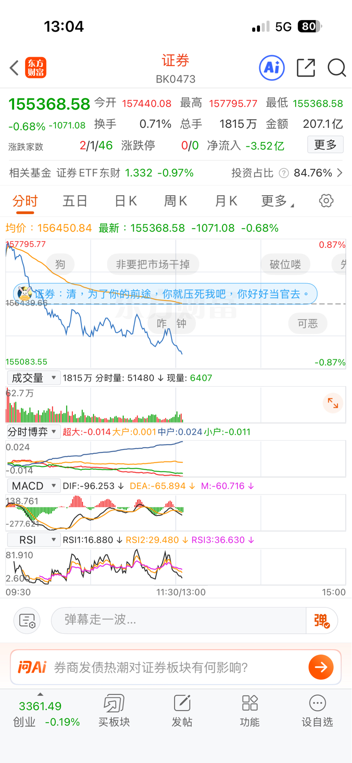
Task: Tap the share icon
Action: click(x=306, y=68)
